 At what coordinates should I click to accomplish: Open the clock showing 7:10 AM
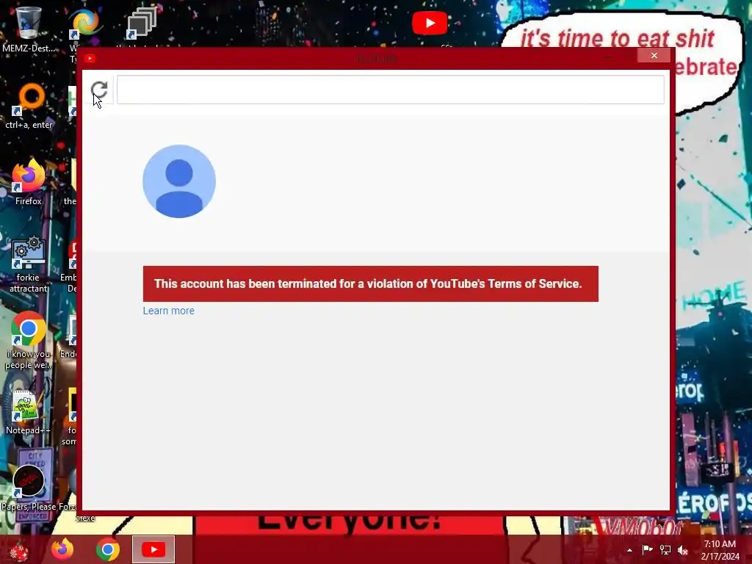click(x=720, y=550)
